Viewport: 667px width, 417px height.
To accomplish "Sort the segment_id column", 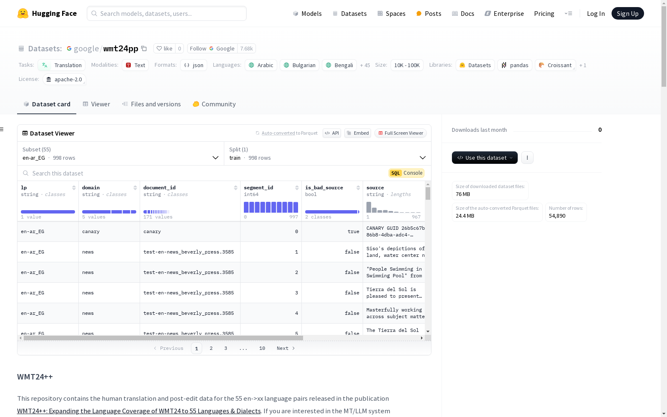I will click(x=297, y=188).
